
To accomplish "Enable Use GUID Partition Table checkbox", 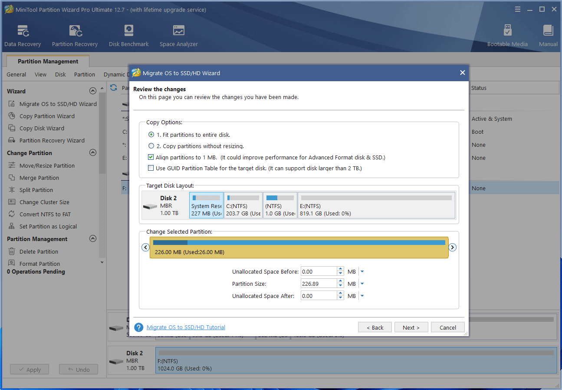I will (x=151, y=168).
